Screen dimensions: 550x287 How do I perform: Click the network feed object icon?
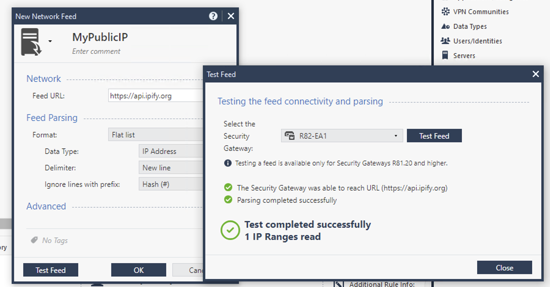click(x=31, y=42)
